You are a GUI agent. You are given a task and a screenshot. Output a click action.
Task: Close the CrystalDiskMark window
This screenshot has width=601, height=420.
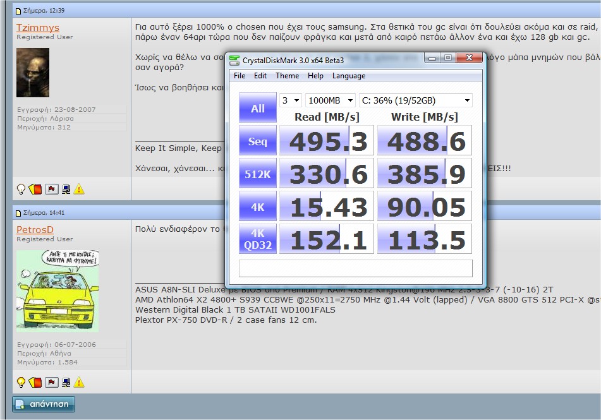click(x=469, y=58)
